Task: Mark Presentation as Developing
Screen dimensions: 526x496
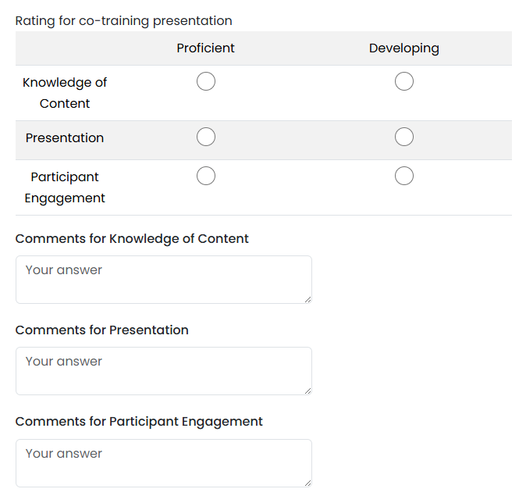Action: [404, 137]
